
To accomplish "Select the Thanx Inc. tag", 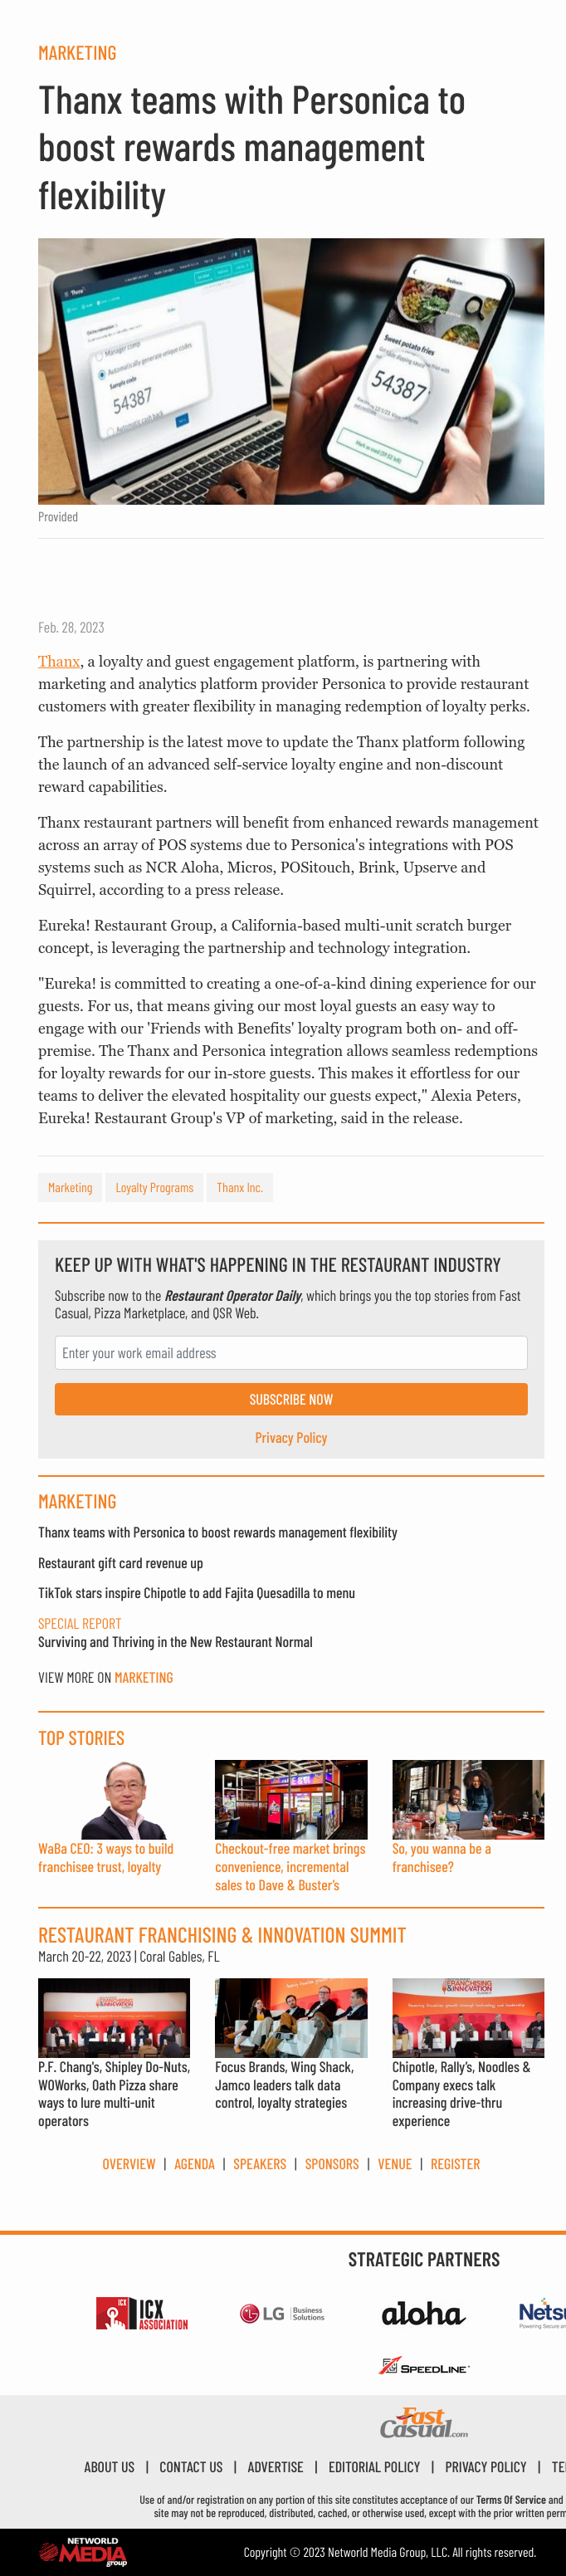I will coord(240,1187).
